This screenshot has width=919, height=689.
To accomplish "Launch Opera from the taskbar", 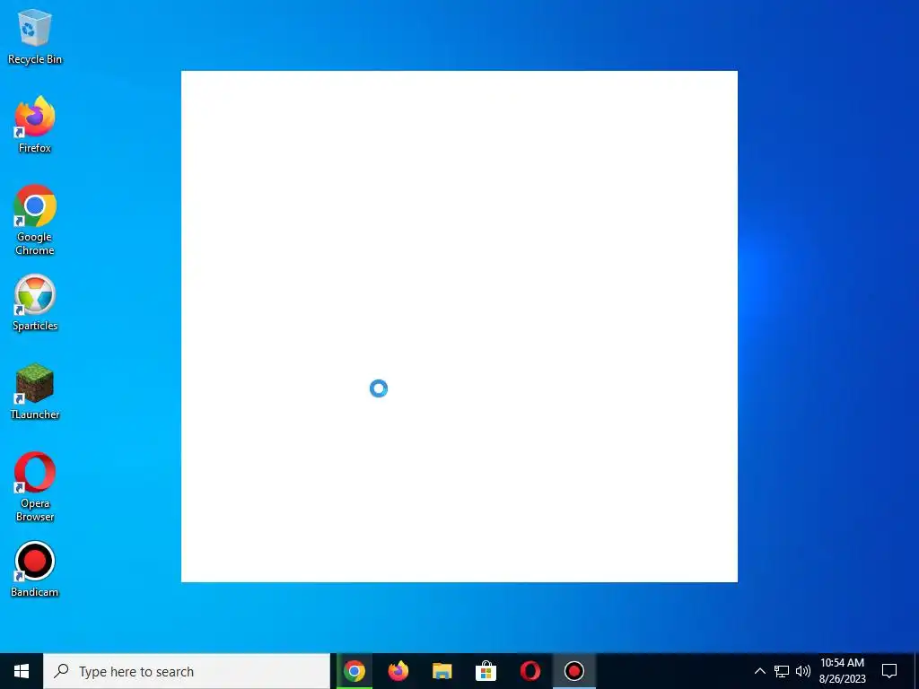I will 530,671.
